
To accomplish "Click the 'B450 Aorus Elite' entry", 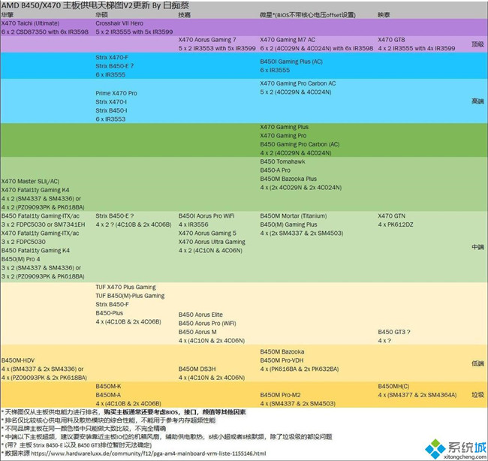I will click(200, 315).
